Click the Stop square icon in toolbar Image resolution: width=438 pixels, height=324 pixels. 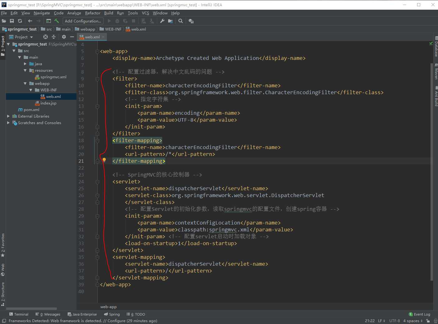(x=134, y=21)
